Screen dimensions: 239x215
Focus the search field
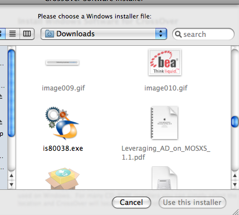coord(203,34)
